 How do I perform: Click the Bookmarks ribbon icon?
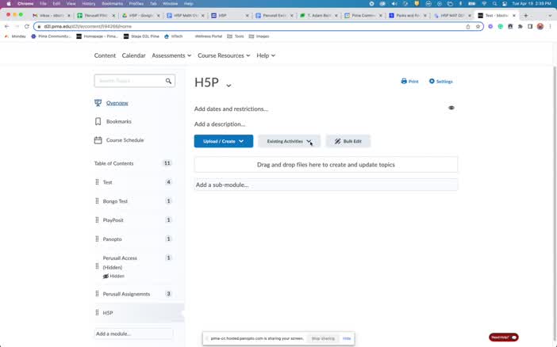point(98,121)
